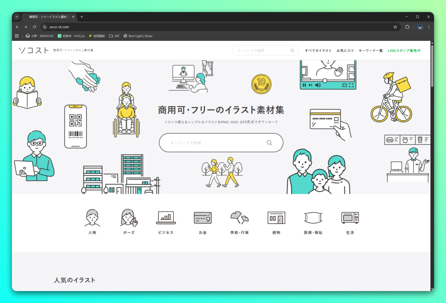Click the fast food clerk illustration
This screenshot has width=446, height=303.
click(408, 159)
